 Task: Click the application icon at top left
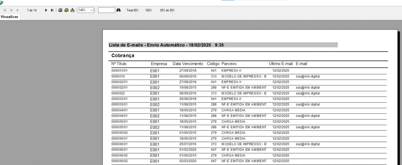[x=2, y=2]
